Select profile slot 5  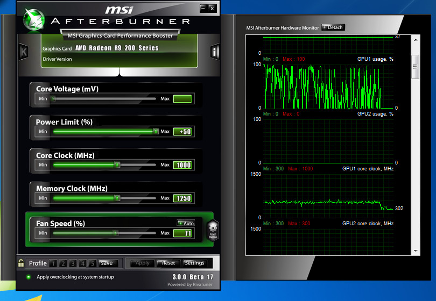point(93,263)
